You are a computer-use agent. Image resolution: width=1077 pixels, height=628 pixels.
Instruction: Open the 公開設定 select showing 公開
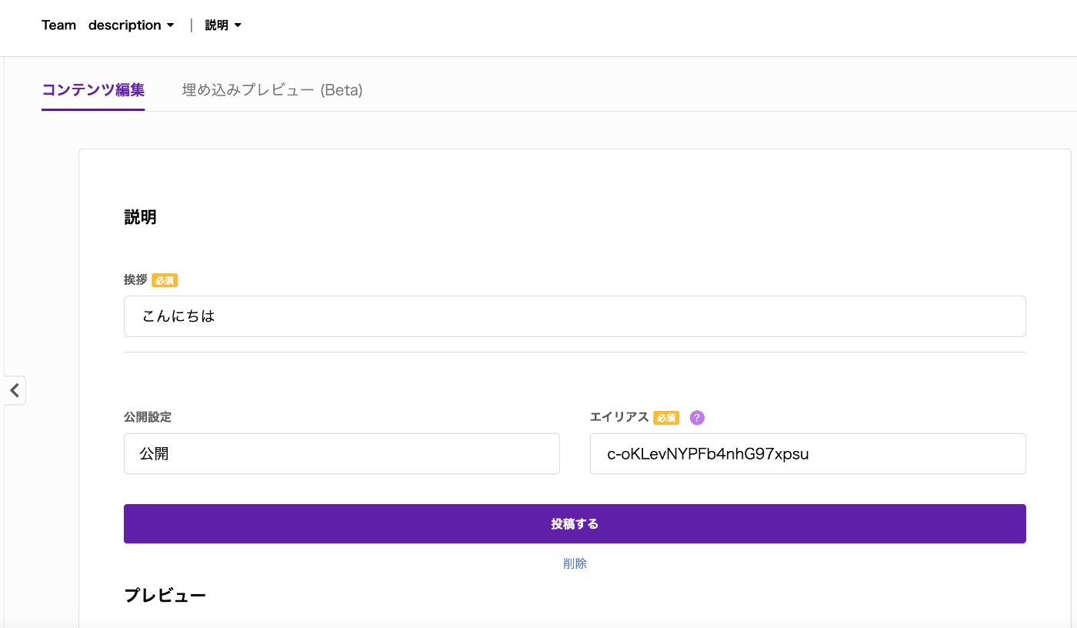(342, 454)
